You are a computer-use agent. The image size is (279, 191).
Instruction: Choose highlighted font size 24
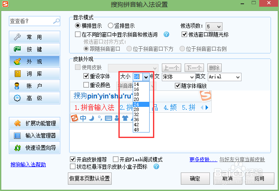coord(141,104)
